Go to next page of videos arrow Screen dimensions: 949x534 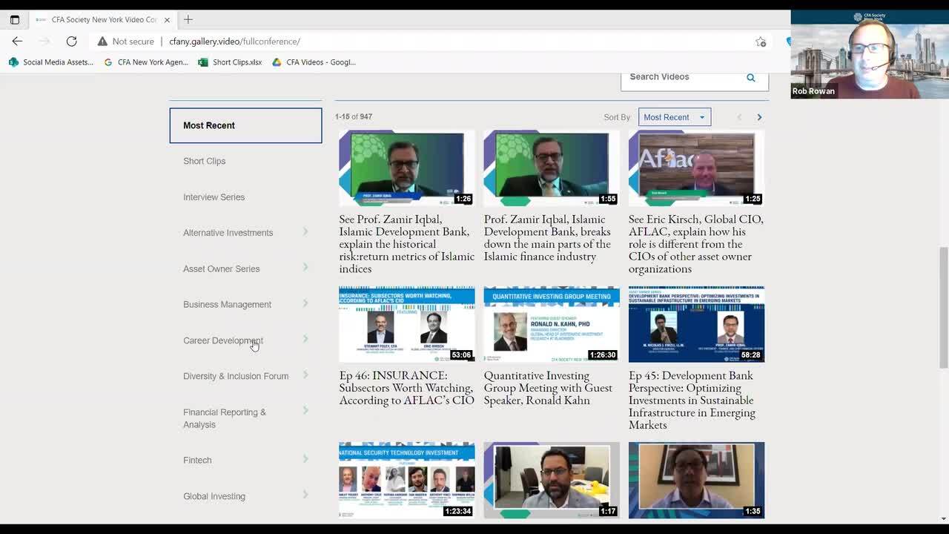coord(759,117)
